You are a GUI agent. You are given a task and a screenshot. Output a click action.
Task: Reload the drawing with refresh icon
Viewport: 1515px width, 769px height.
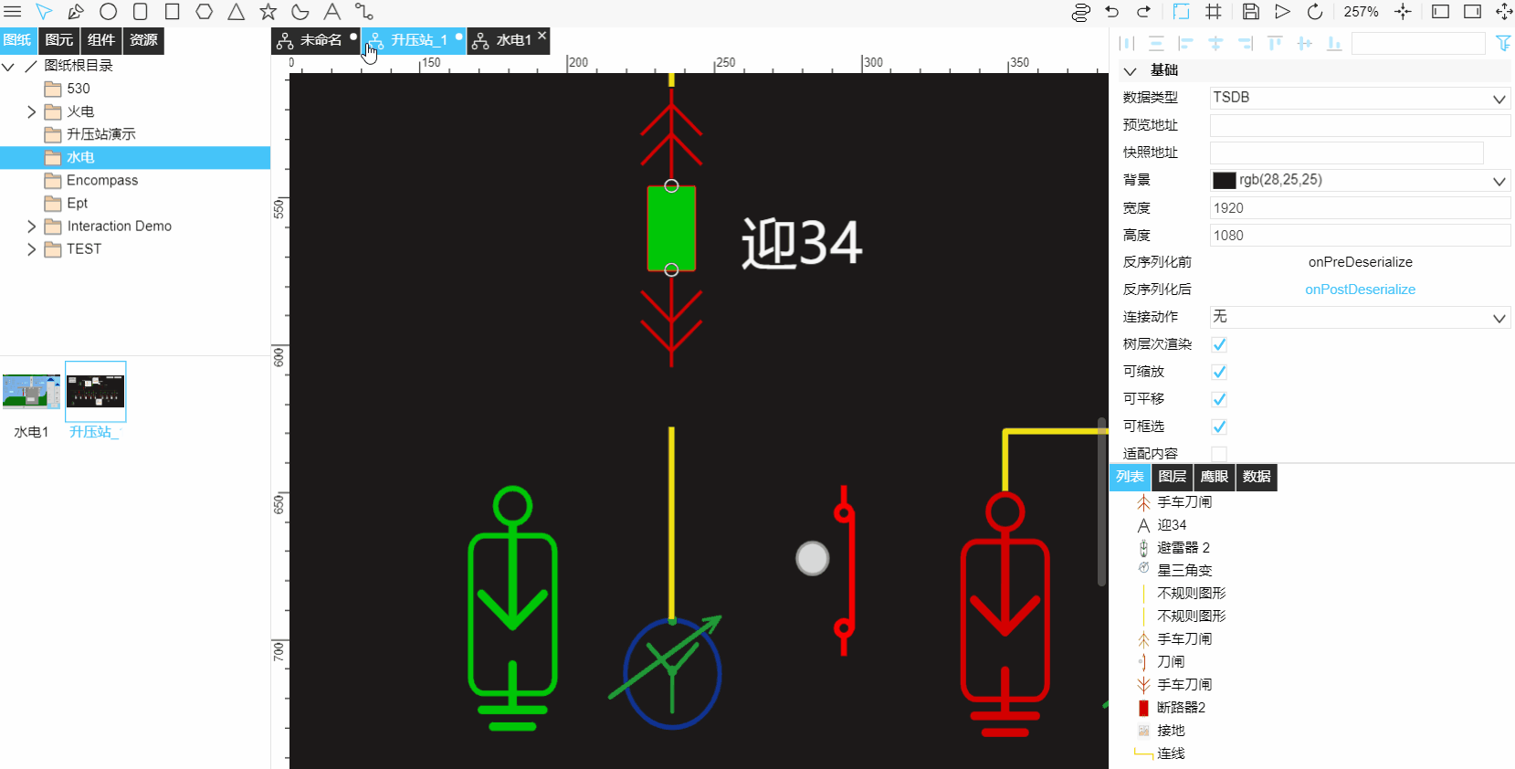(x=1314, y=12)
